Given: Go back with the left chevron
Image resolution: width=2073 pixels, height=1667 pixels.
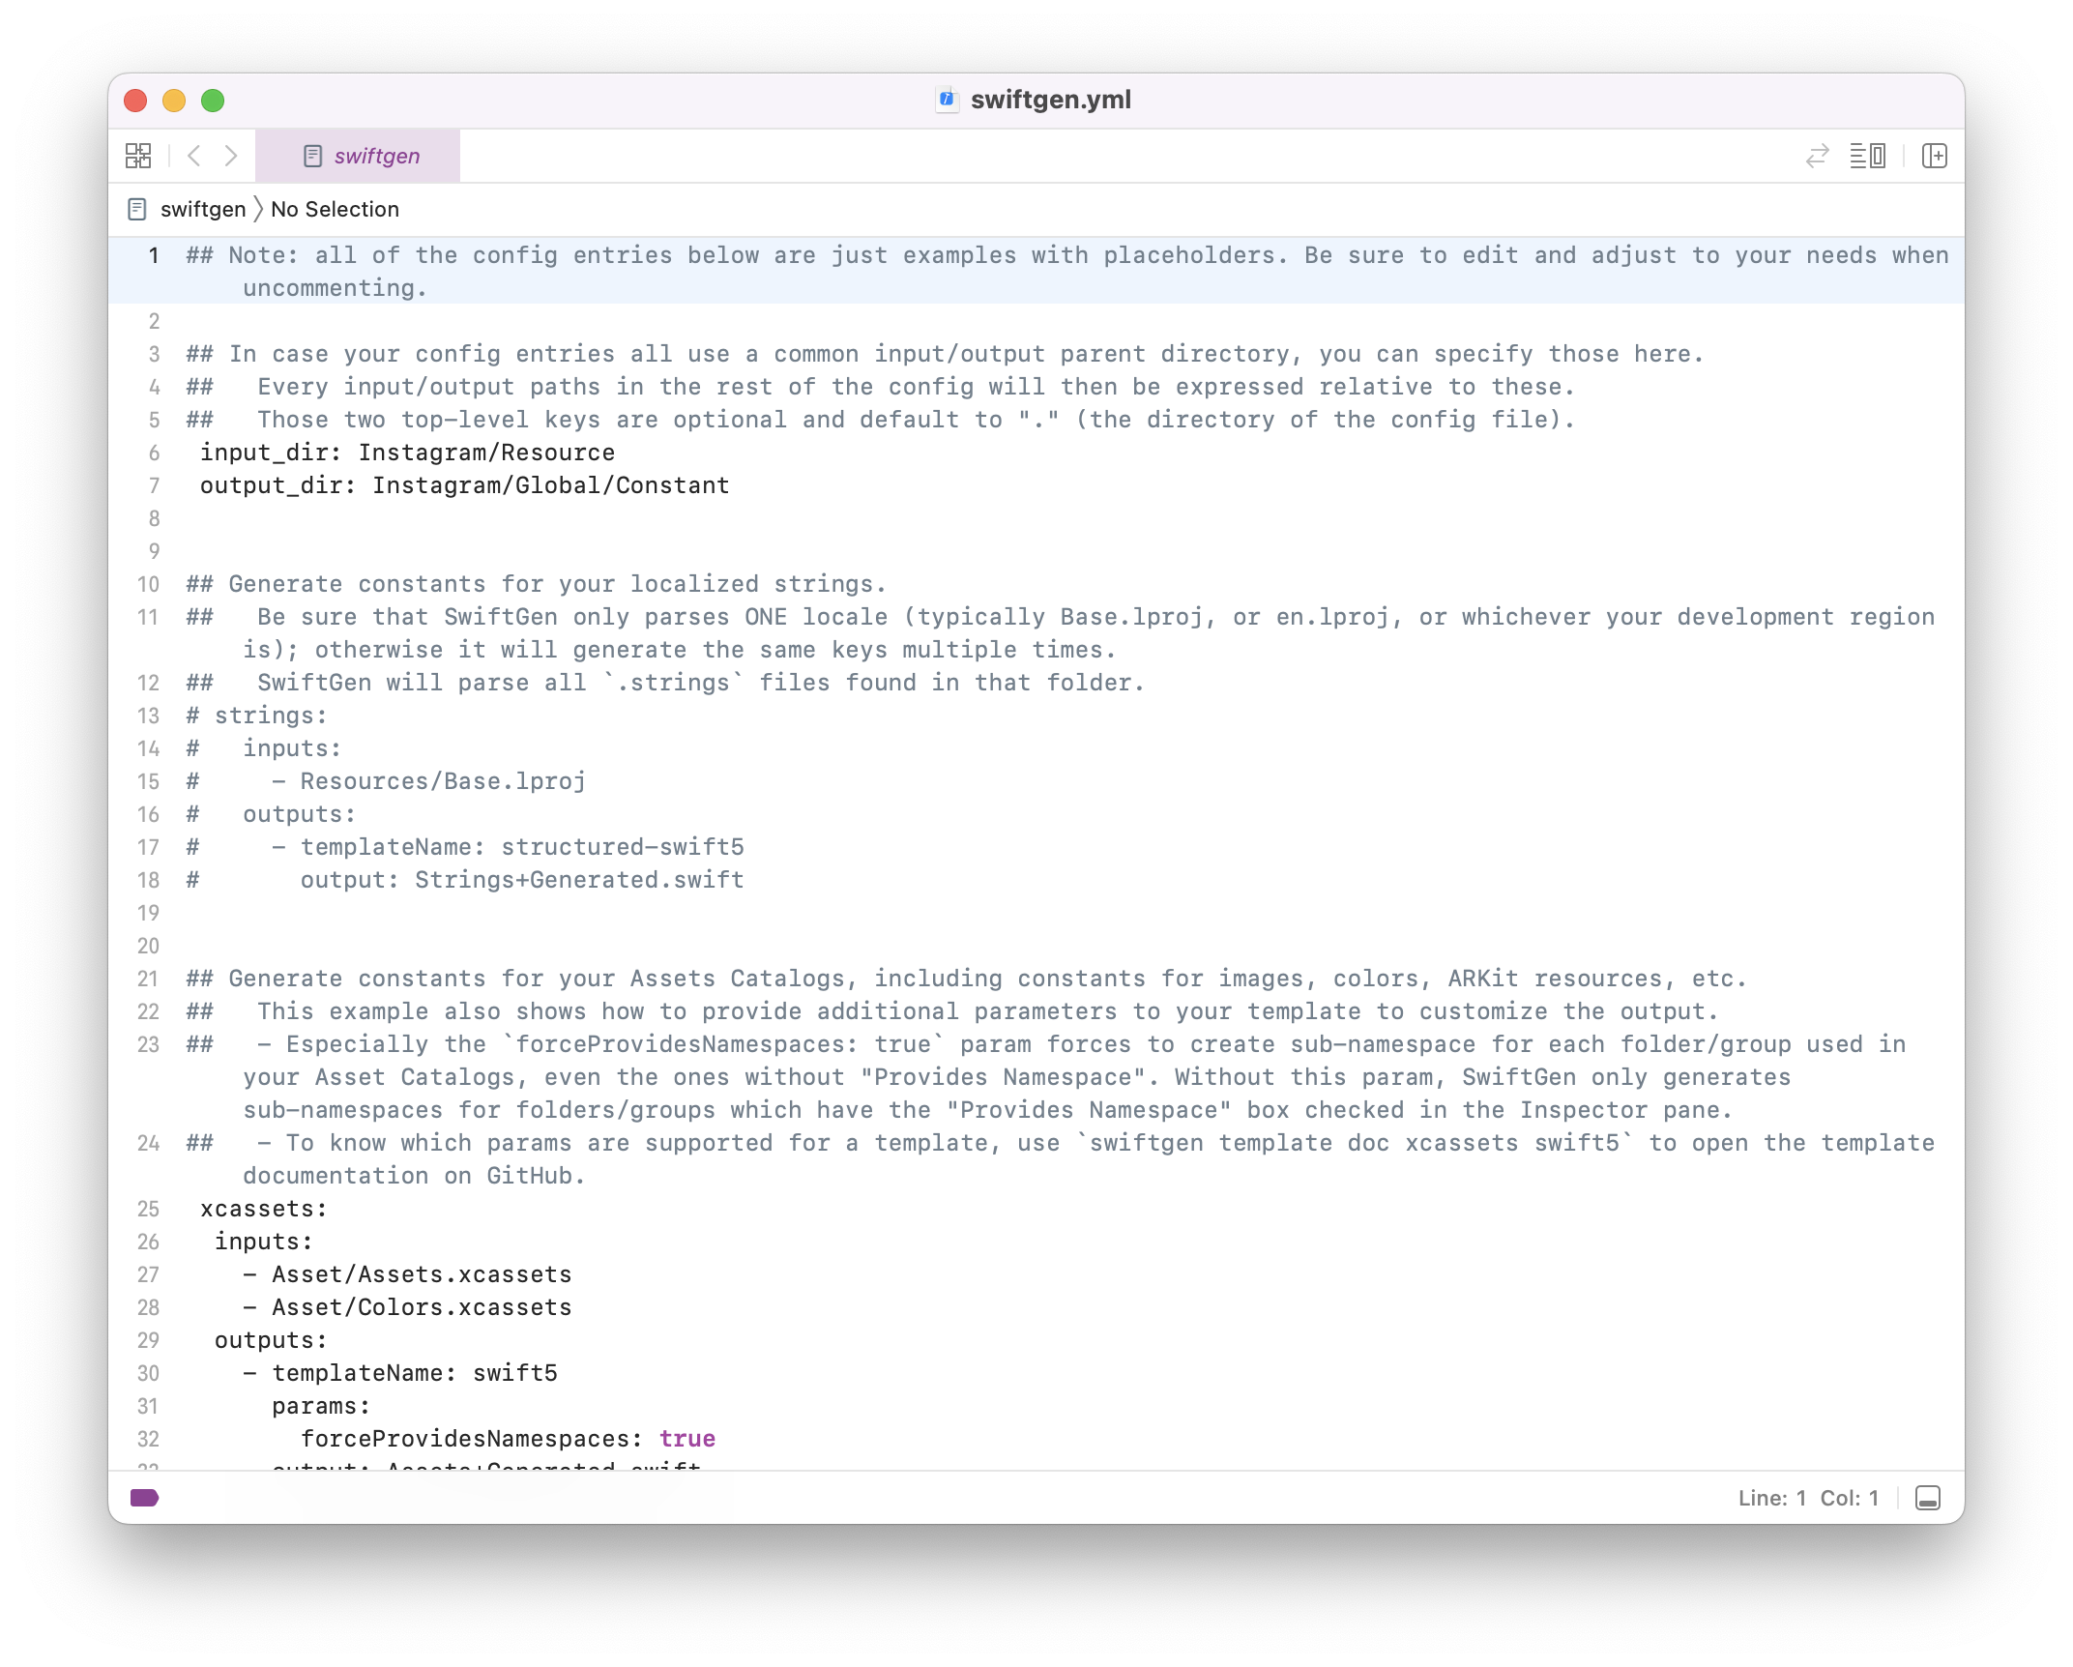Looking at the screenshot, I should pos(194,156).
